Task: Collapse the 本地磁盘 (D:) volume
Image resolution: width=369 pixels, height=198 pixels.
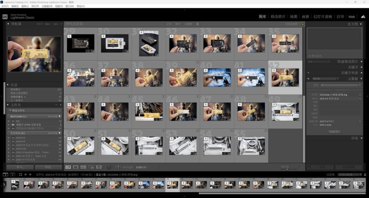Action: (60, 133)
